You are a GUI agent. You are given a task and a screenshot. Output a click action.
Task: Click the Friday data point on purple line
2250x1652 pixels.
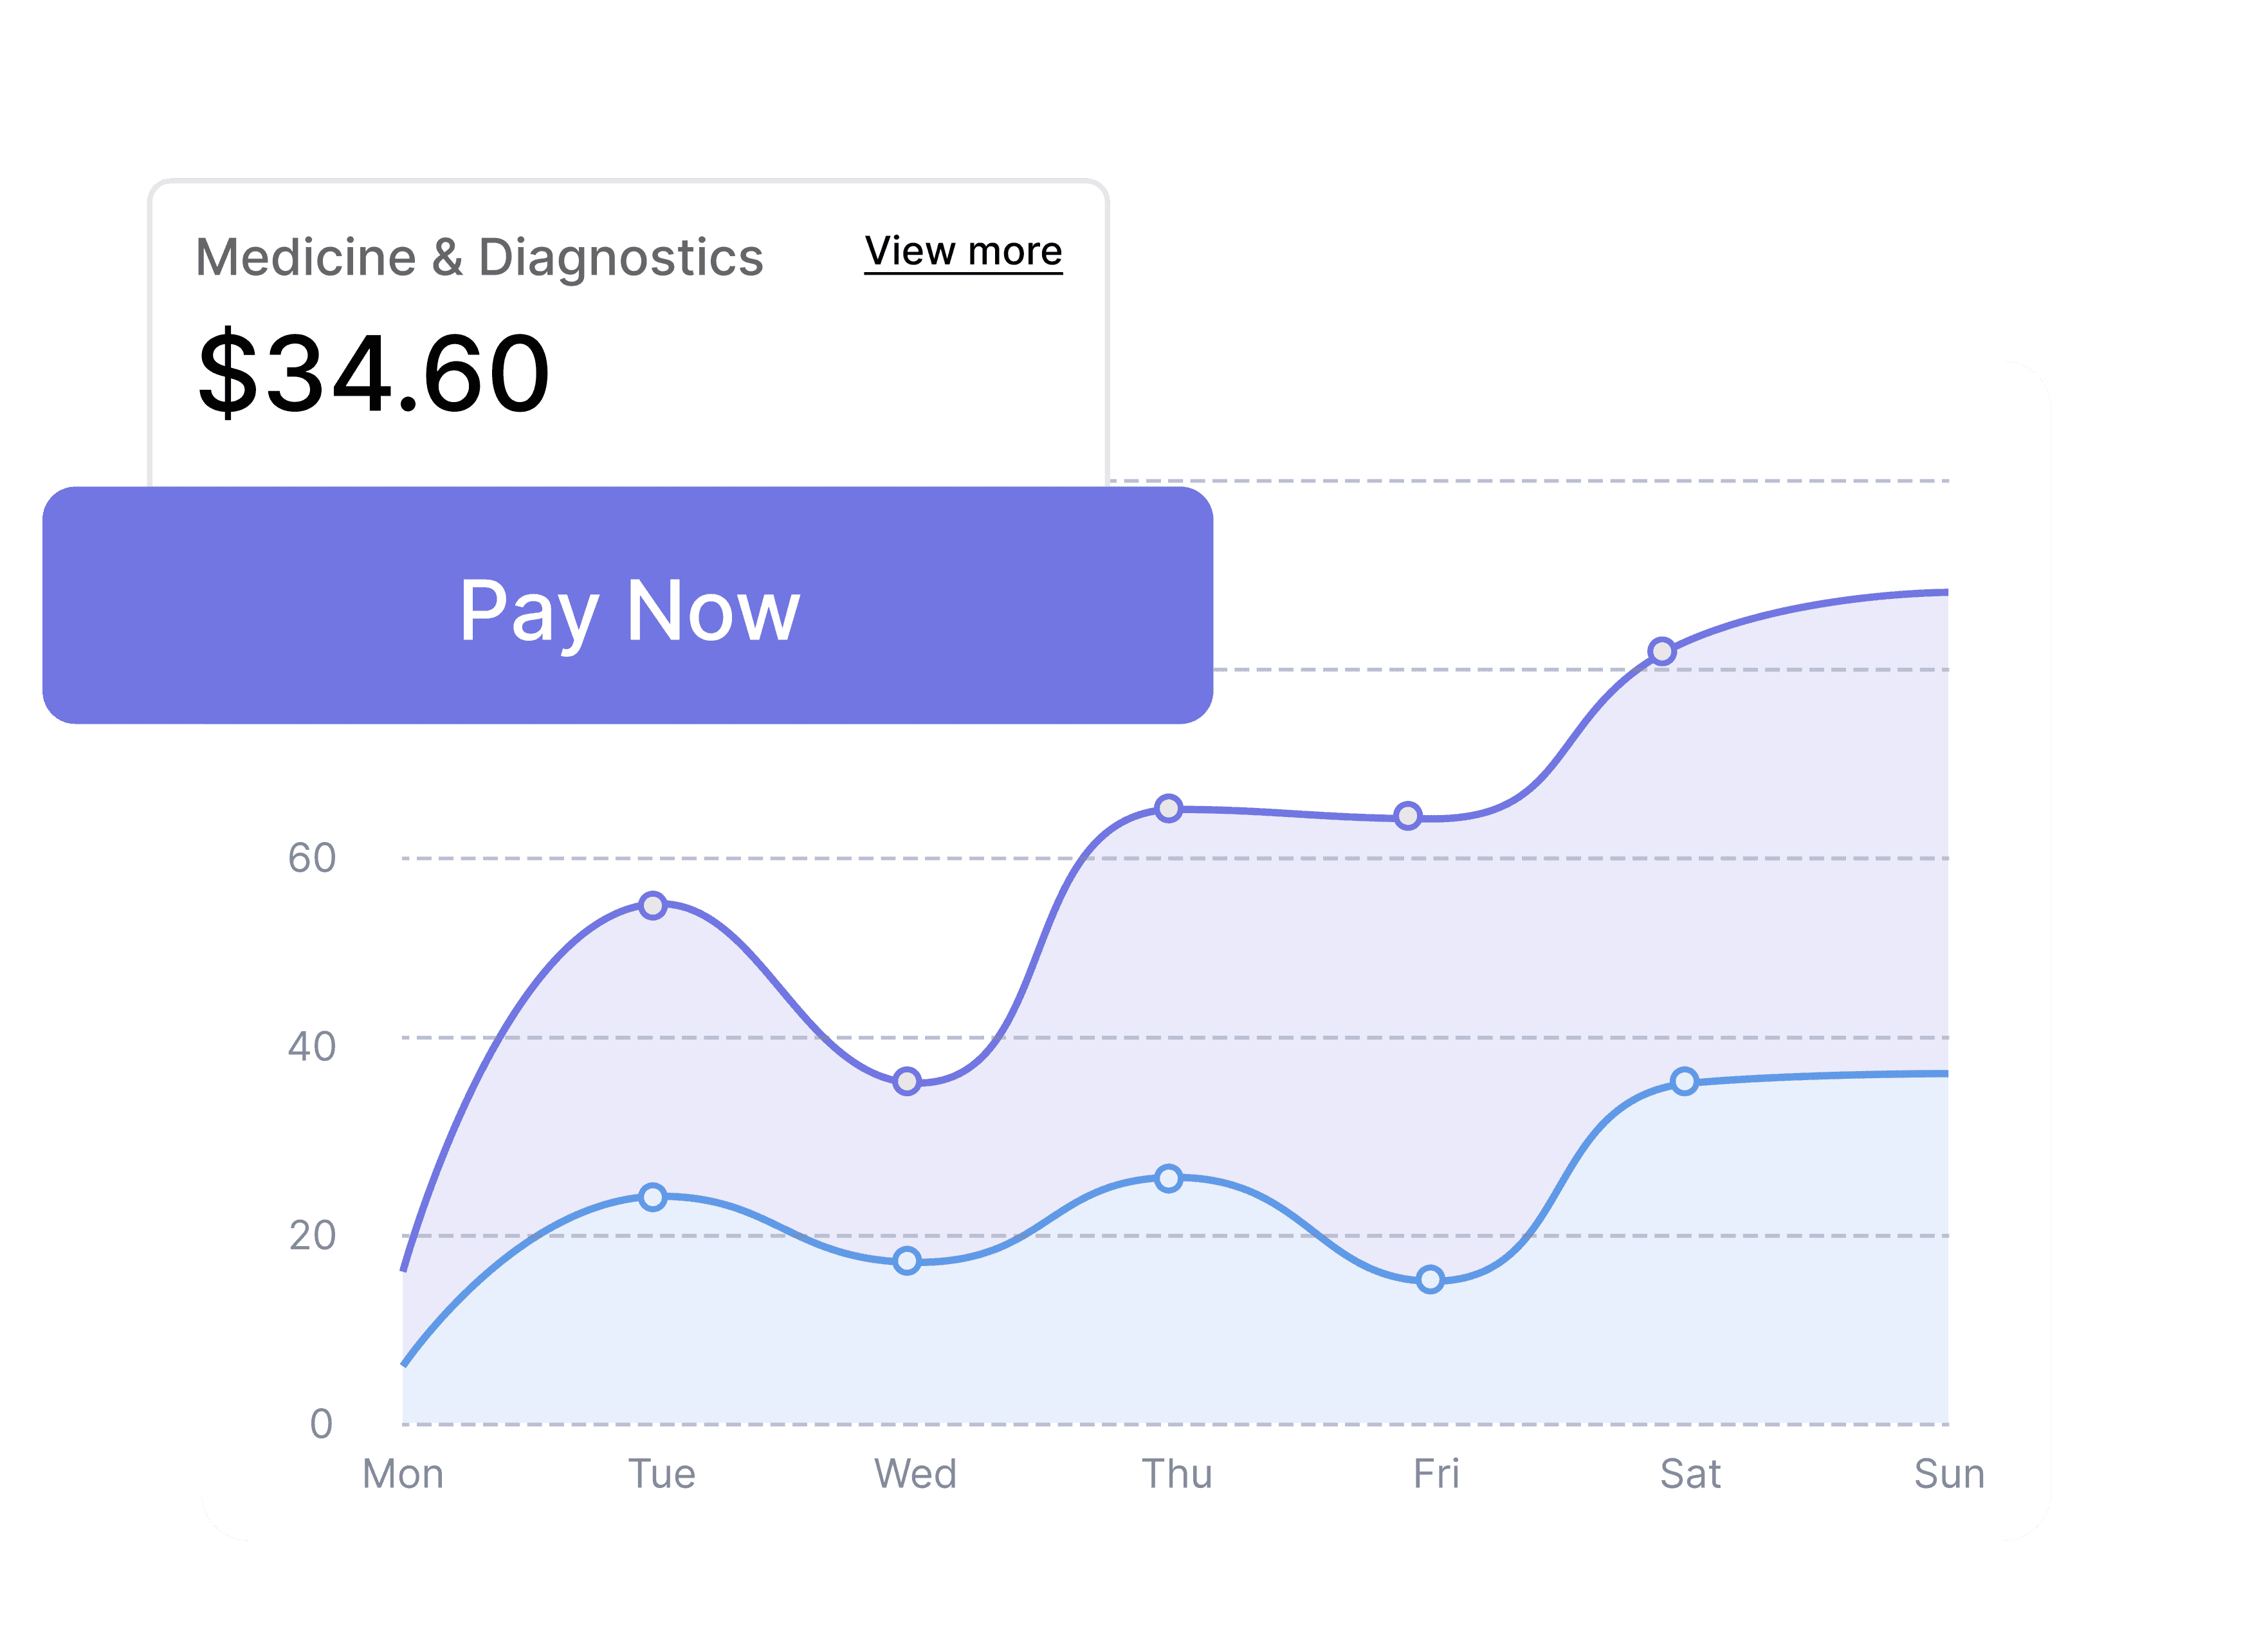(1408, 817)
